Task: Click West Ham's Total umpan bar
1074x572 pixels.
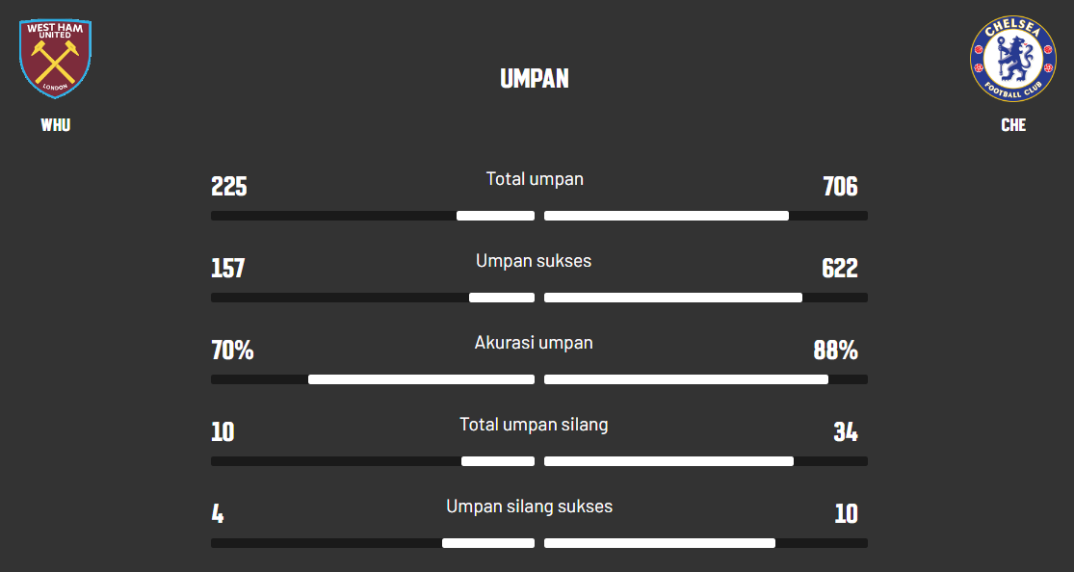Action: [x=495, y=216]
